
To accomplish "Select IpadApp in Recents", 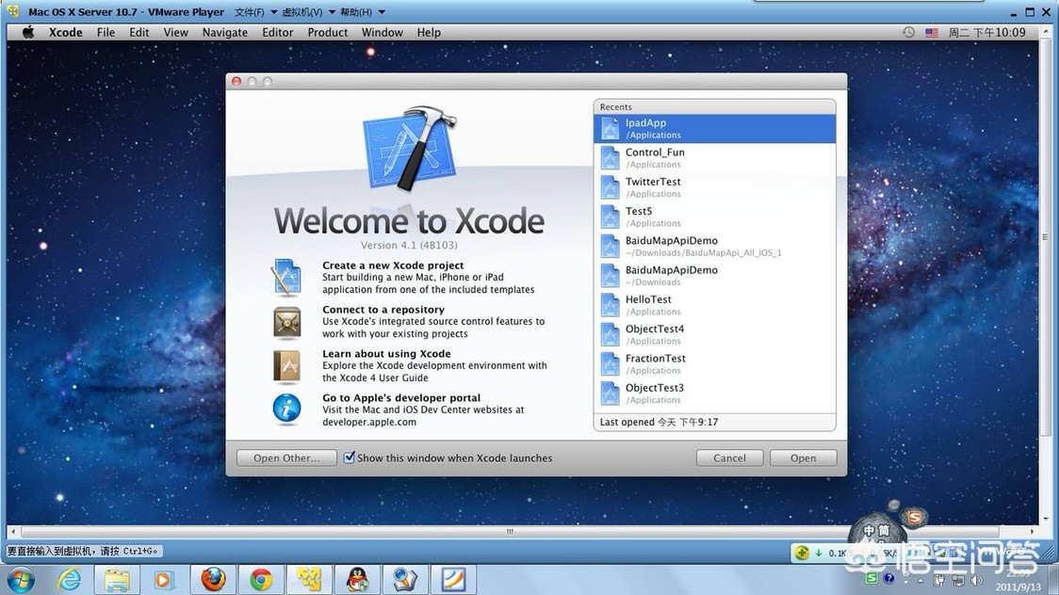I will [714, 129].
